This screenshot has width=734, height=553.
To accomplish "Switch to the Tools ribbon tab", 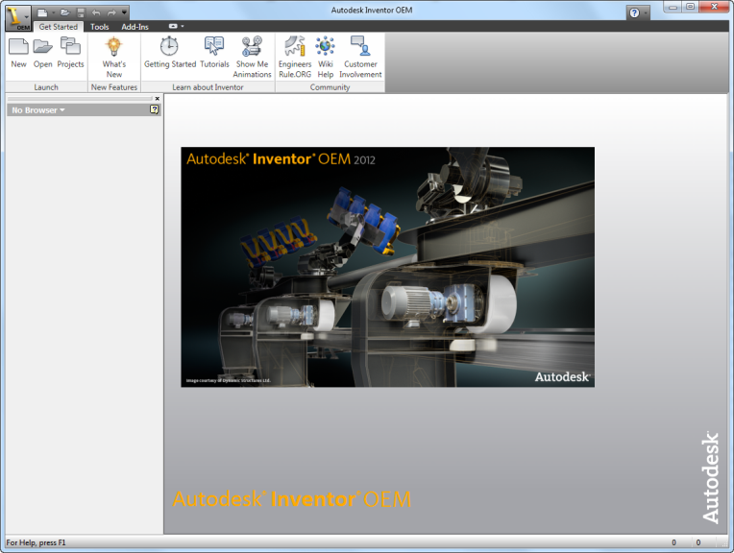I will click(x=99, y=27).
